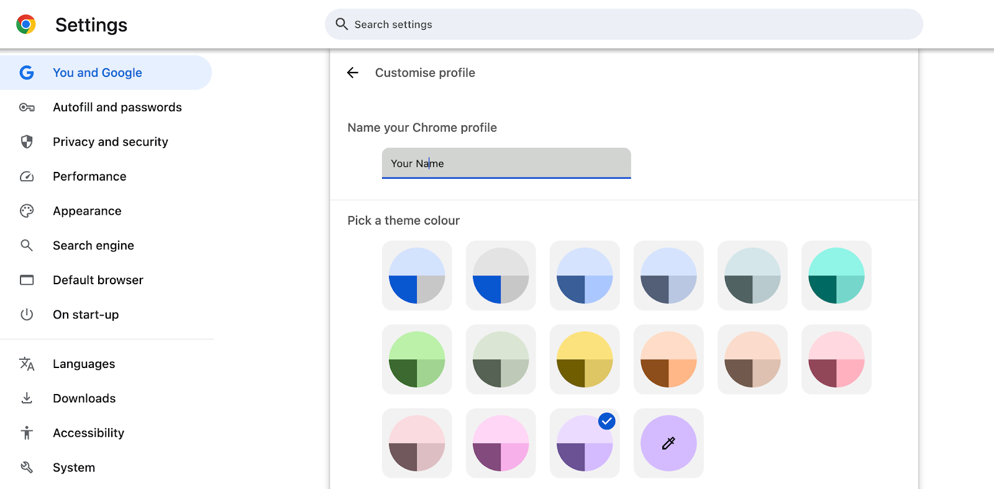Click the translate icon for Languages
994x489 pixels.
[x=27, y=364]
